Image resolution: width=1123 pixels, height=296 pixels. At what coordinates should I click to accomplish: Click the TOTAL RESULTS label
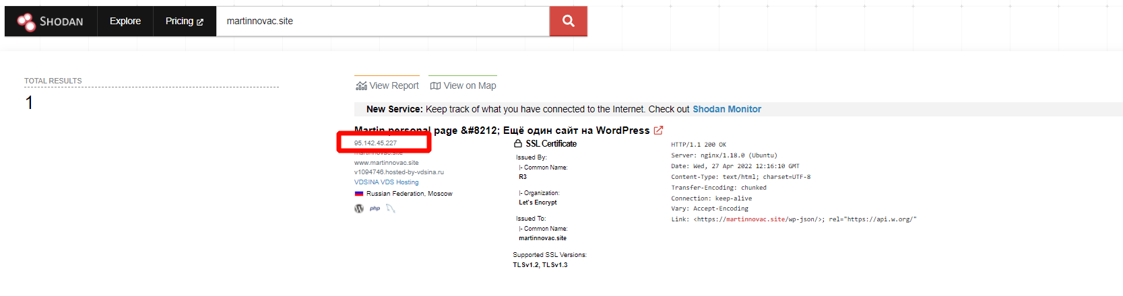click(53, 81)
